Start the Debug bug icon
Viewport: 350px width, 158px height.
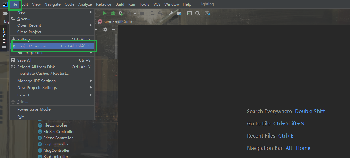(113, 14)
